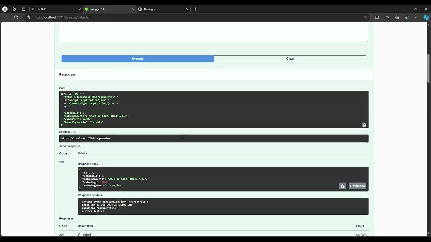The width and height of the screenshot is (431, 242).
Task: Click the No links text
Action: 361,235
